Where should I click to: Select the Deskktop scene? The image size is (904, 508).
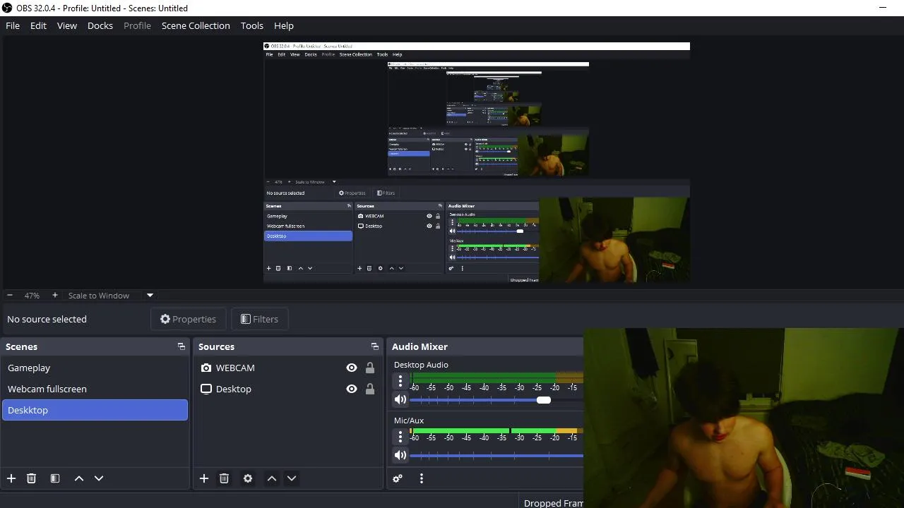point(95,410)
